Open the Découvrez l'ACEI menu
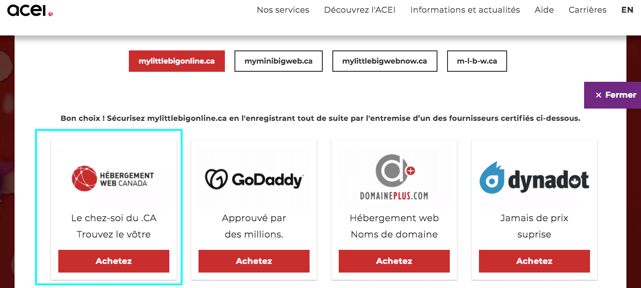Image resolution: width=641 pixels, height=288 pixels. pos(360,10)
